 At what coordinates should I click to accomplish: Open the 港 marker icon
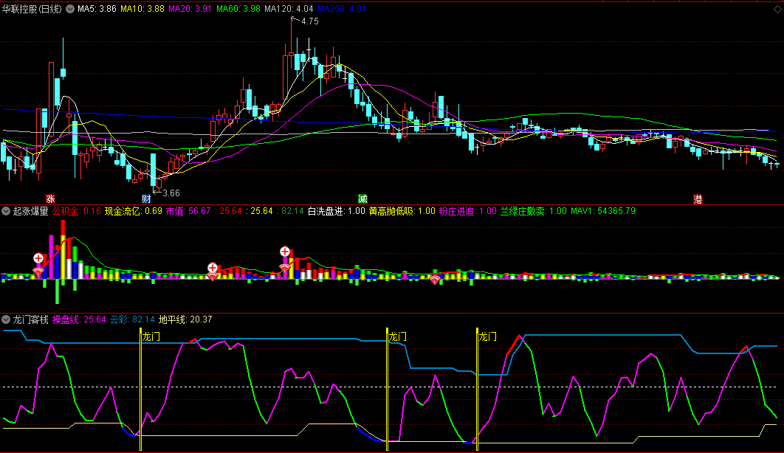[698, 199]
